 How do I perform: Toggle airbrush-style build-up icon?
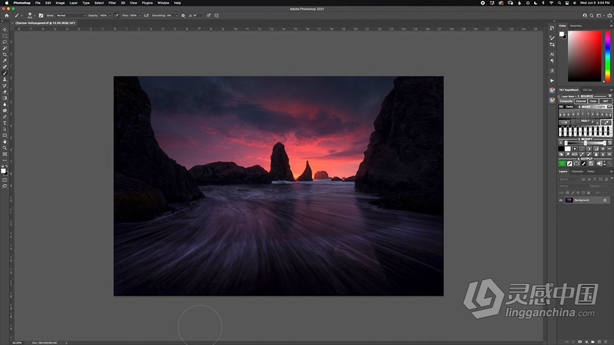(x=146, y=15)
